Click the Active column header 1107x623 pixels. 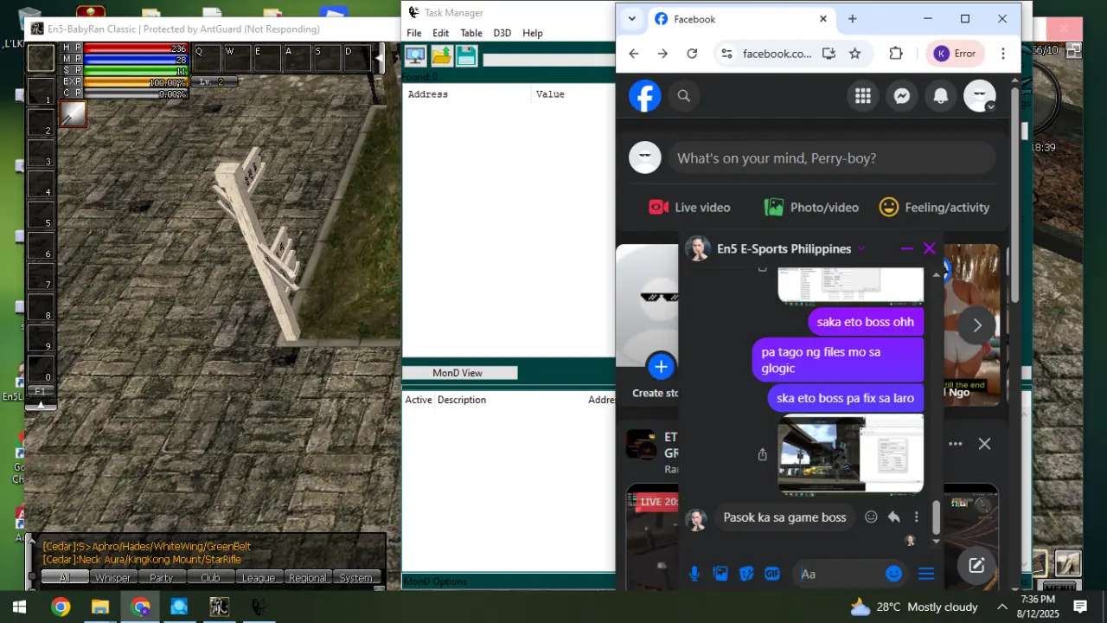tap(419, 400)
